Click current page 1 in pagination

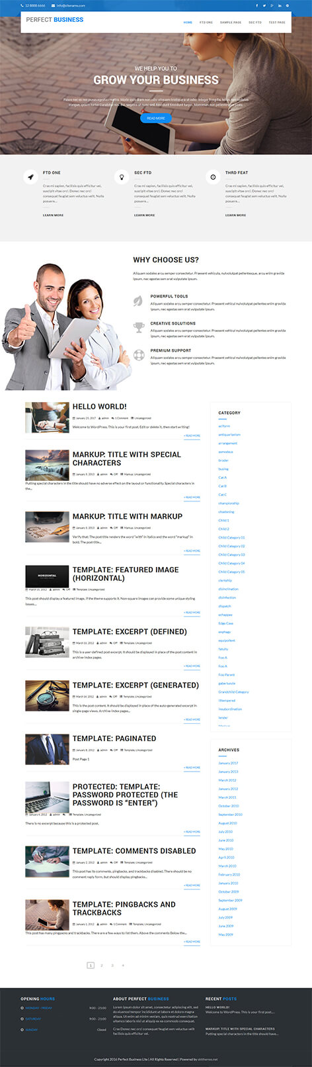(x=91, y=966)
